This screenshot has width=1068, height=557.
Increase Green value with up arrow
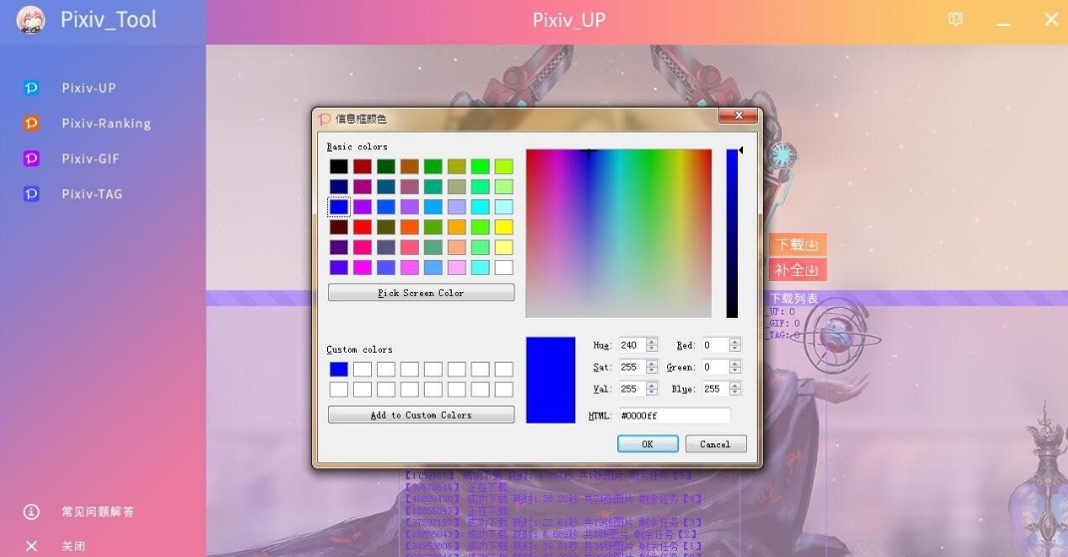(x=734, y=364)
